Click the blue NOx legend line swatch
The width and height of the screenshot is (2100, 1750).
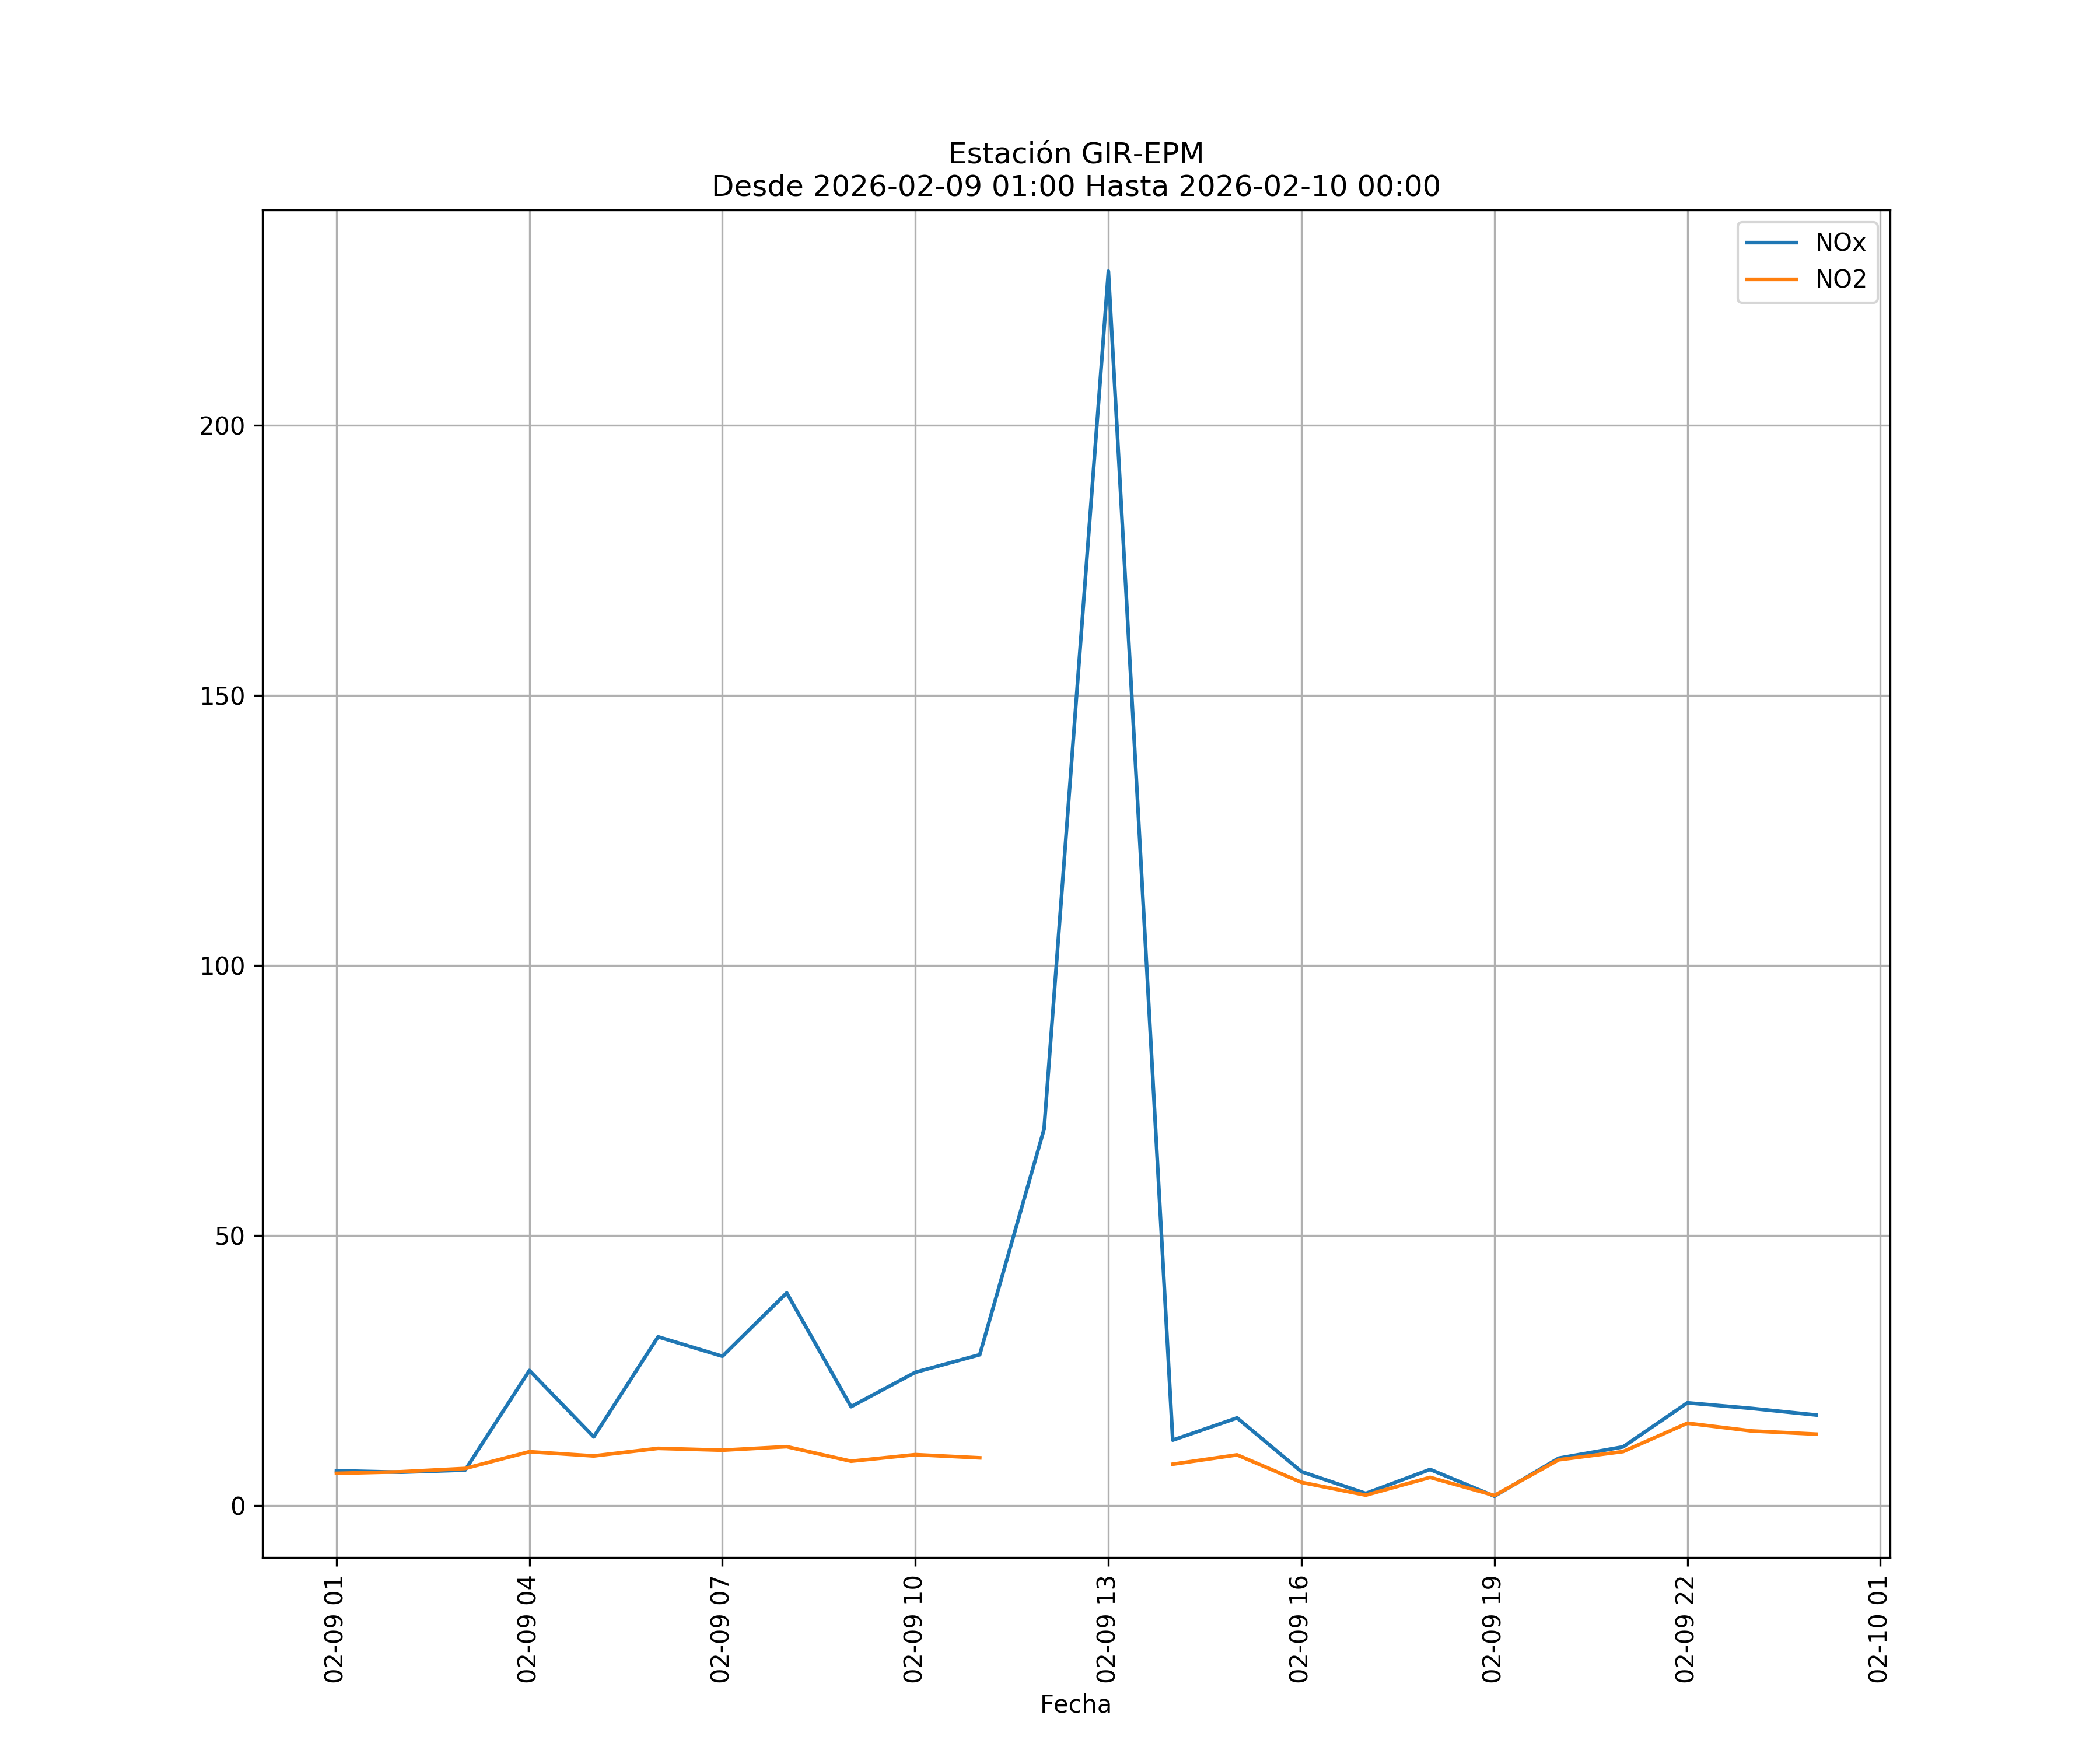pyautogui.click(x=1771, y=243)
